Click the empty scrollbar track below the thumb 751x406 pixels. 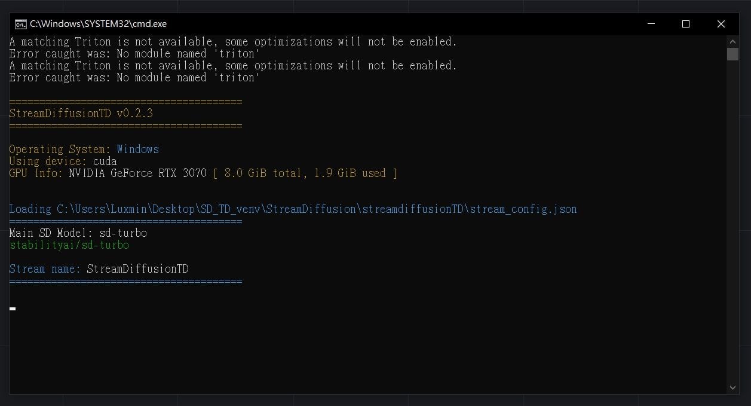point(733,221)
